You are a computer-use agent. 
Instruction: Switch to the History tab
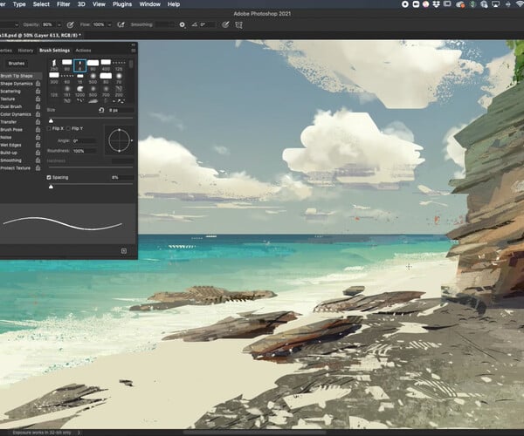coord(25,51)
